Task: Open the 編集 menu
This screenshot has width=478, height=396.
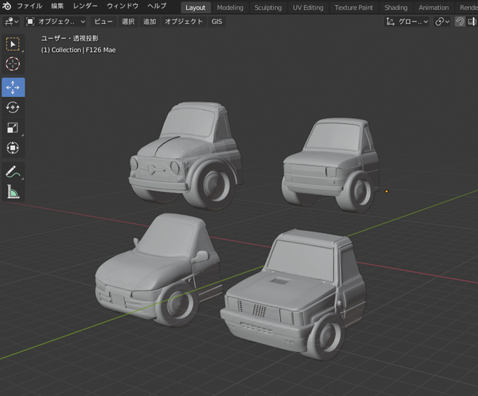Action: [57, 6]
